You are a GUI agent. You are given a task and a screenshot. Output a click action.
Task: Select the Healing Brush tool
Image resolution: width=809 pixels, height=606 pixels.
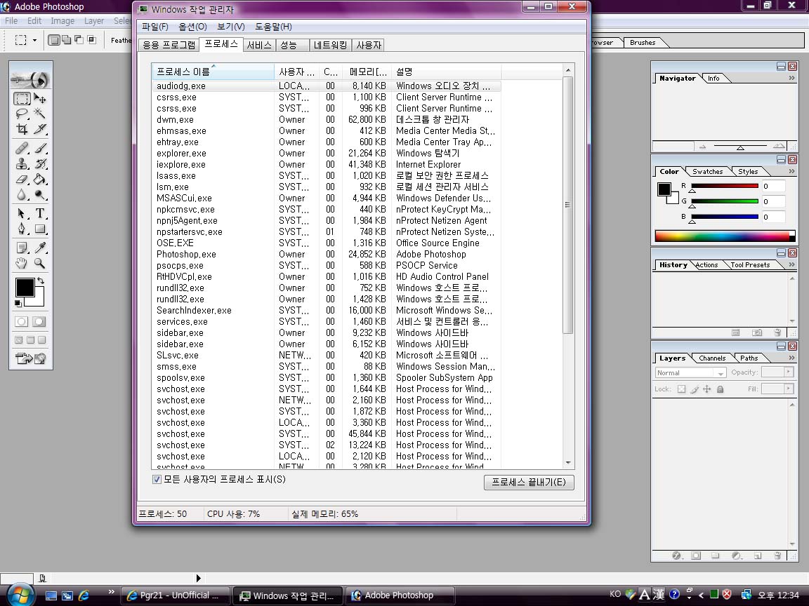(22, 149)
